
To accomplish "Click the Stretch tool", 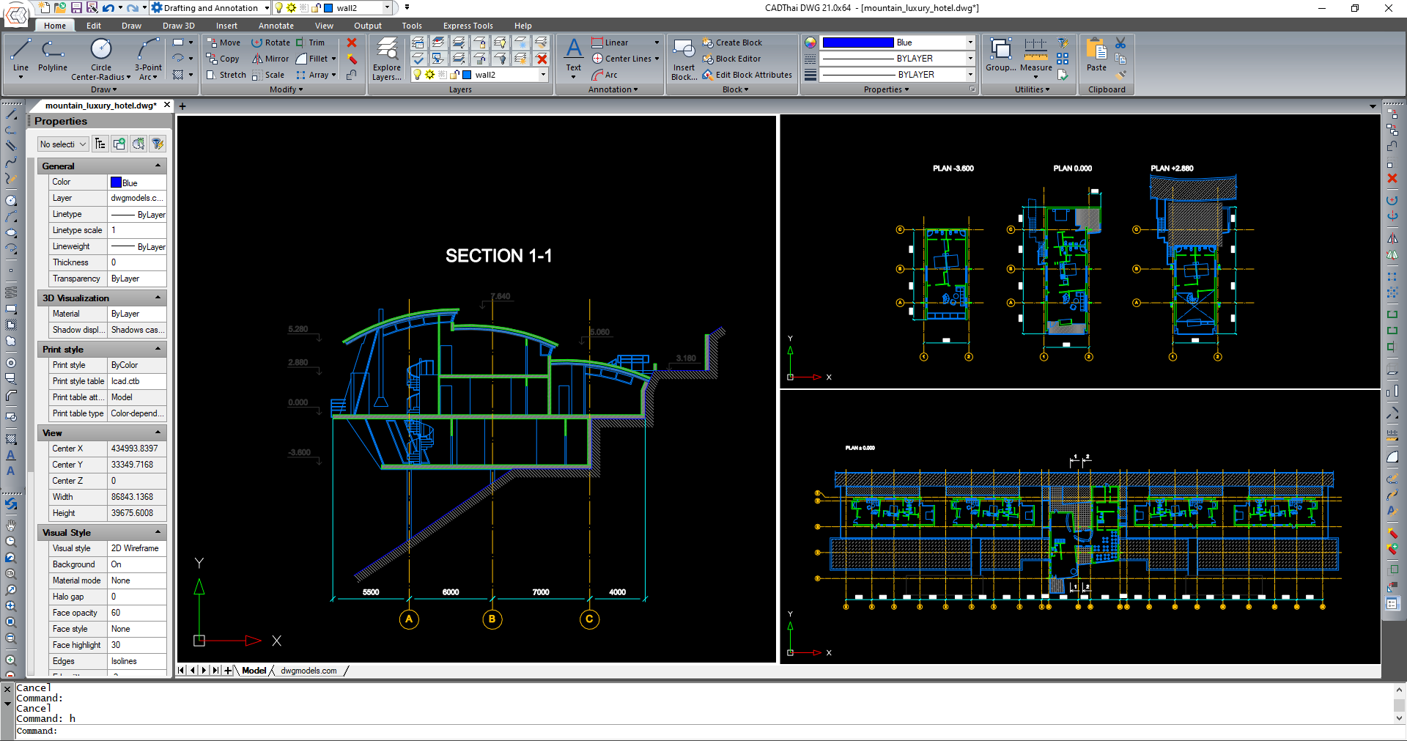I will point(226,75).
